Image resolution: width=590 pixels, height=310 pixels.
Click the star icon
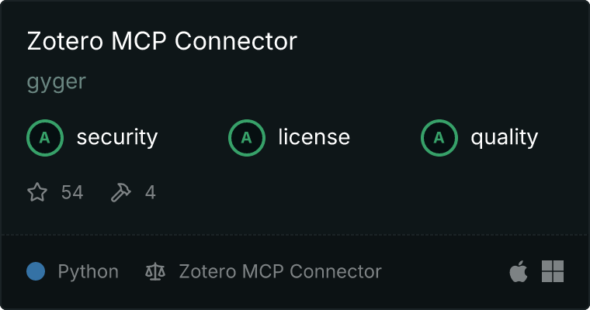pos(37,192)
